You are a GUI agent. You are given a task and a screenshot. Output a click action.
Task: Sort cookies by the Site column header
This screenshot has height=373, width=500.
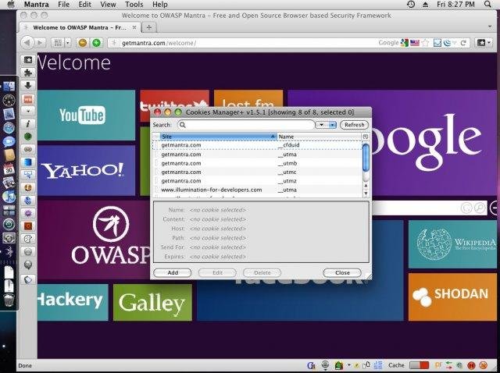(219, 137)
